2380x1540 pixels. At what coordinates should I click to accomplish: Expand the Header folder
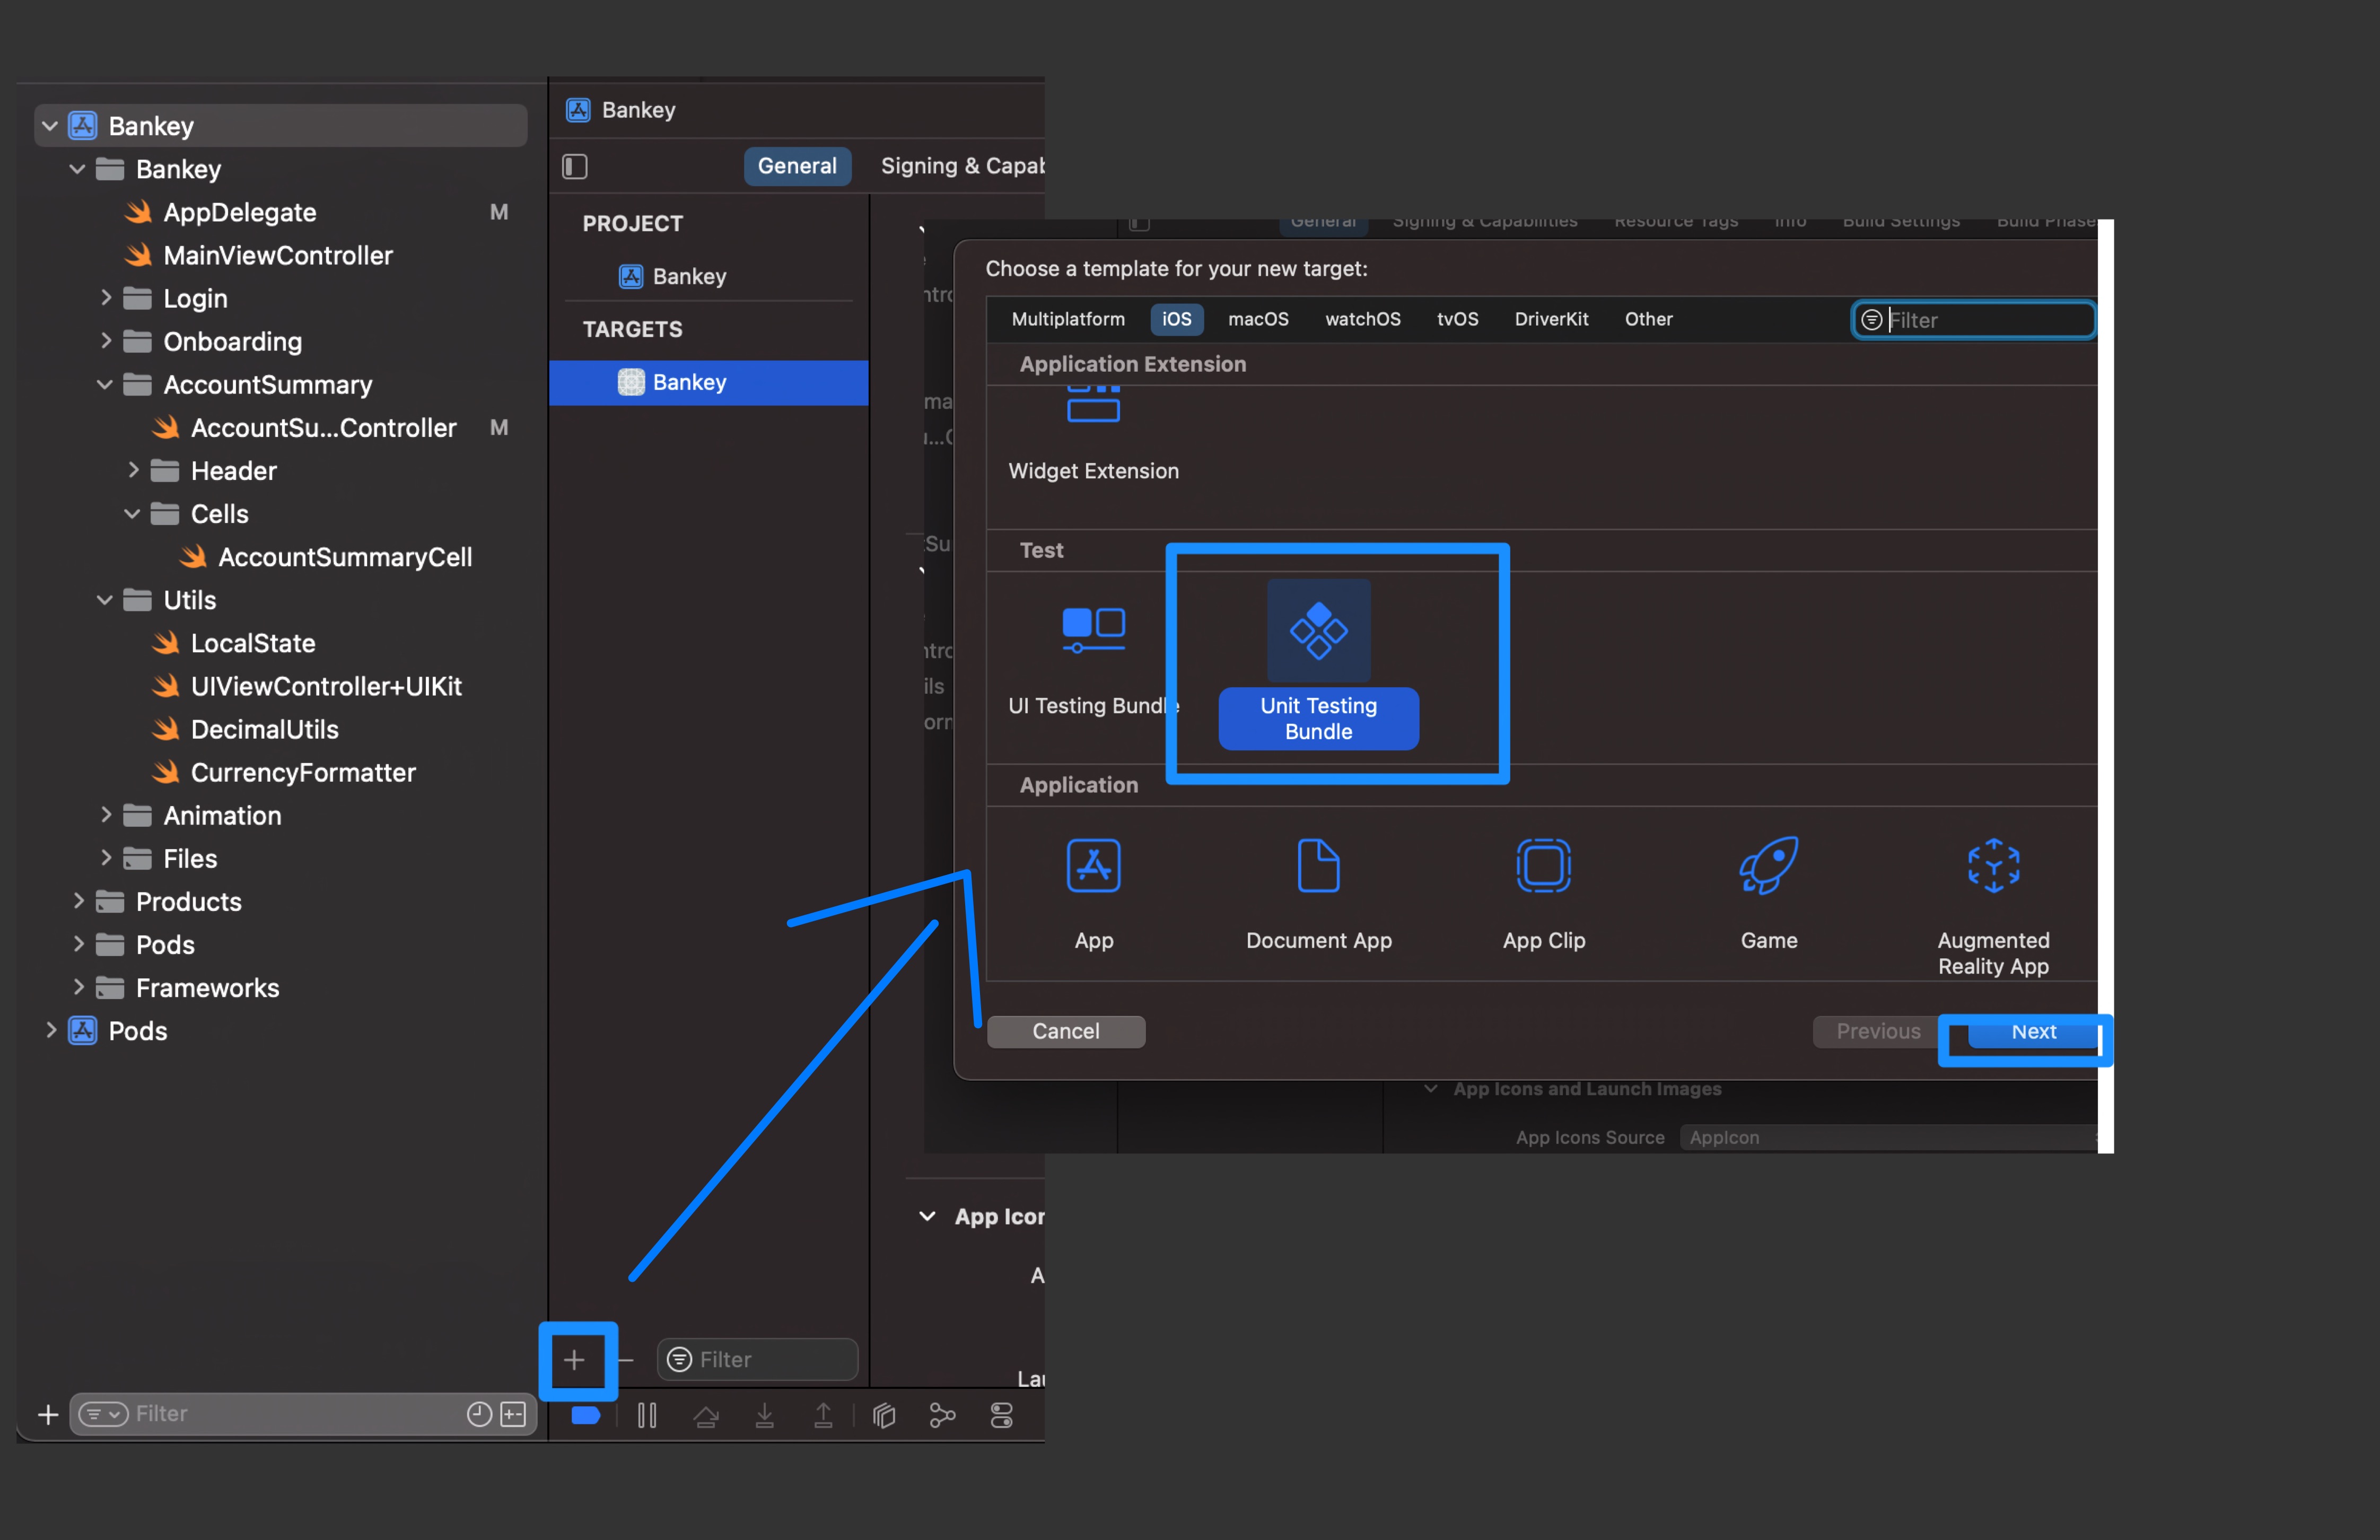pos(132,470)
